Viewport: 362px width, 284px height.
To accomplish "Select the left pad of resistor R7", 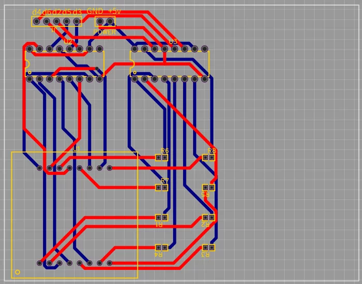I will coord(158,187).
